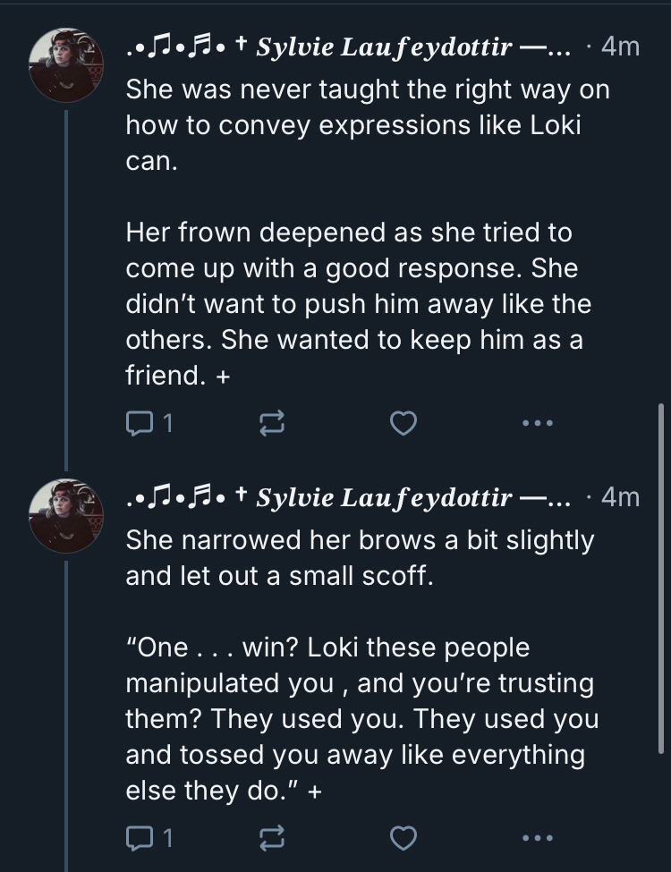Open profile avatar beside "She was never taught" tweet

[67, 65]
